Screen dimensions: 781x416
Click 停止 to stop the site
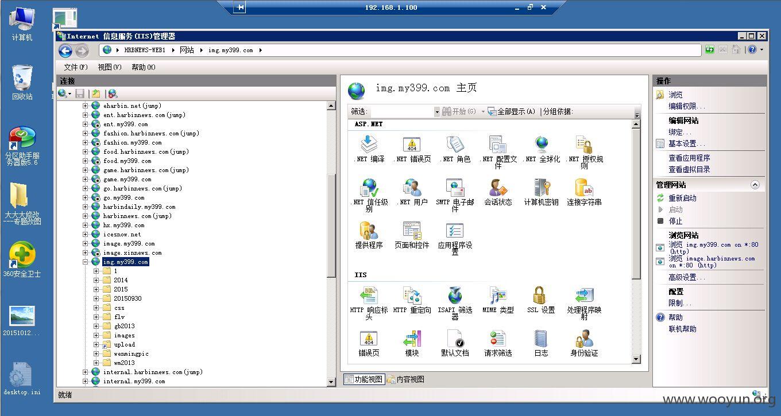(675, 221)
